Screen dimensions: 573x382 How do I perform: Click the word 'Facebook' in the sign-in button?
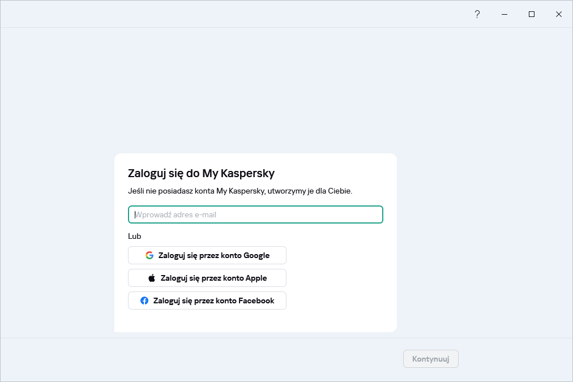point(256,301)
